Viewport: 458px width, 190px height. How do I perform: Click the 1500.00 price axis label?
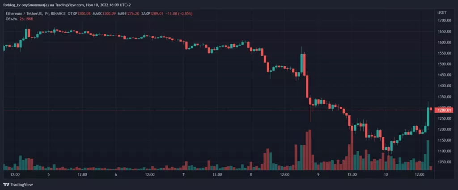click(x=444, y=64)
